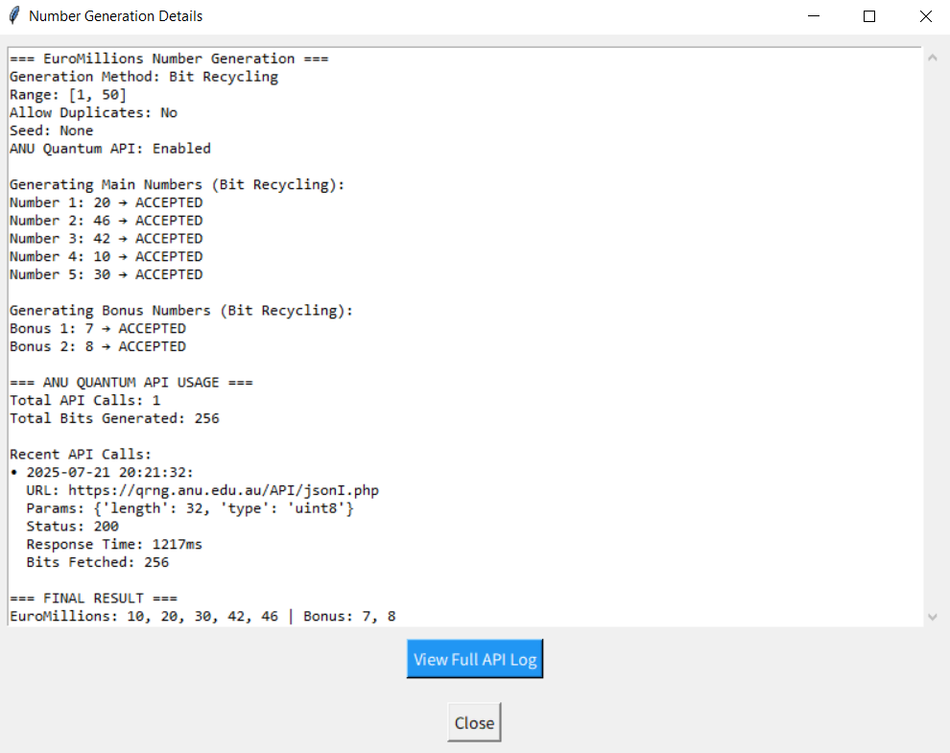950x753 pixels.
Task: Close the window with the X icon
Action: coord(926,16)
